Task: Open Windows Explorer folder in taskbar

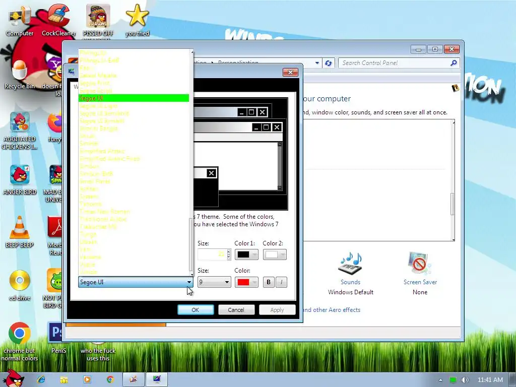Action: pos(64,379)
